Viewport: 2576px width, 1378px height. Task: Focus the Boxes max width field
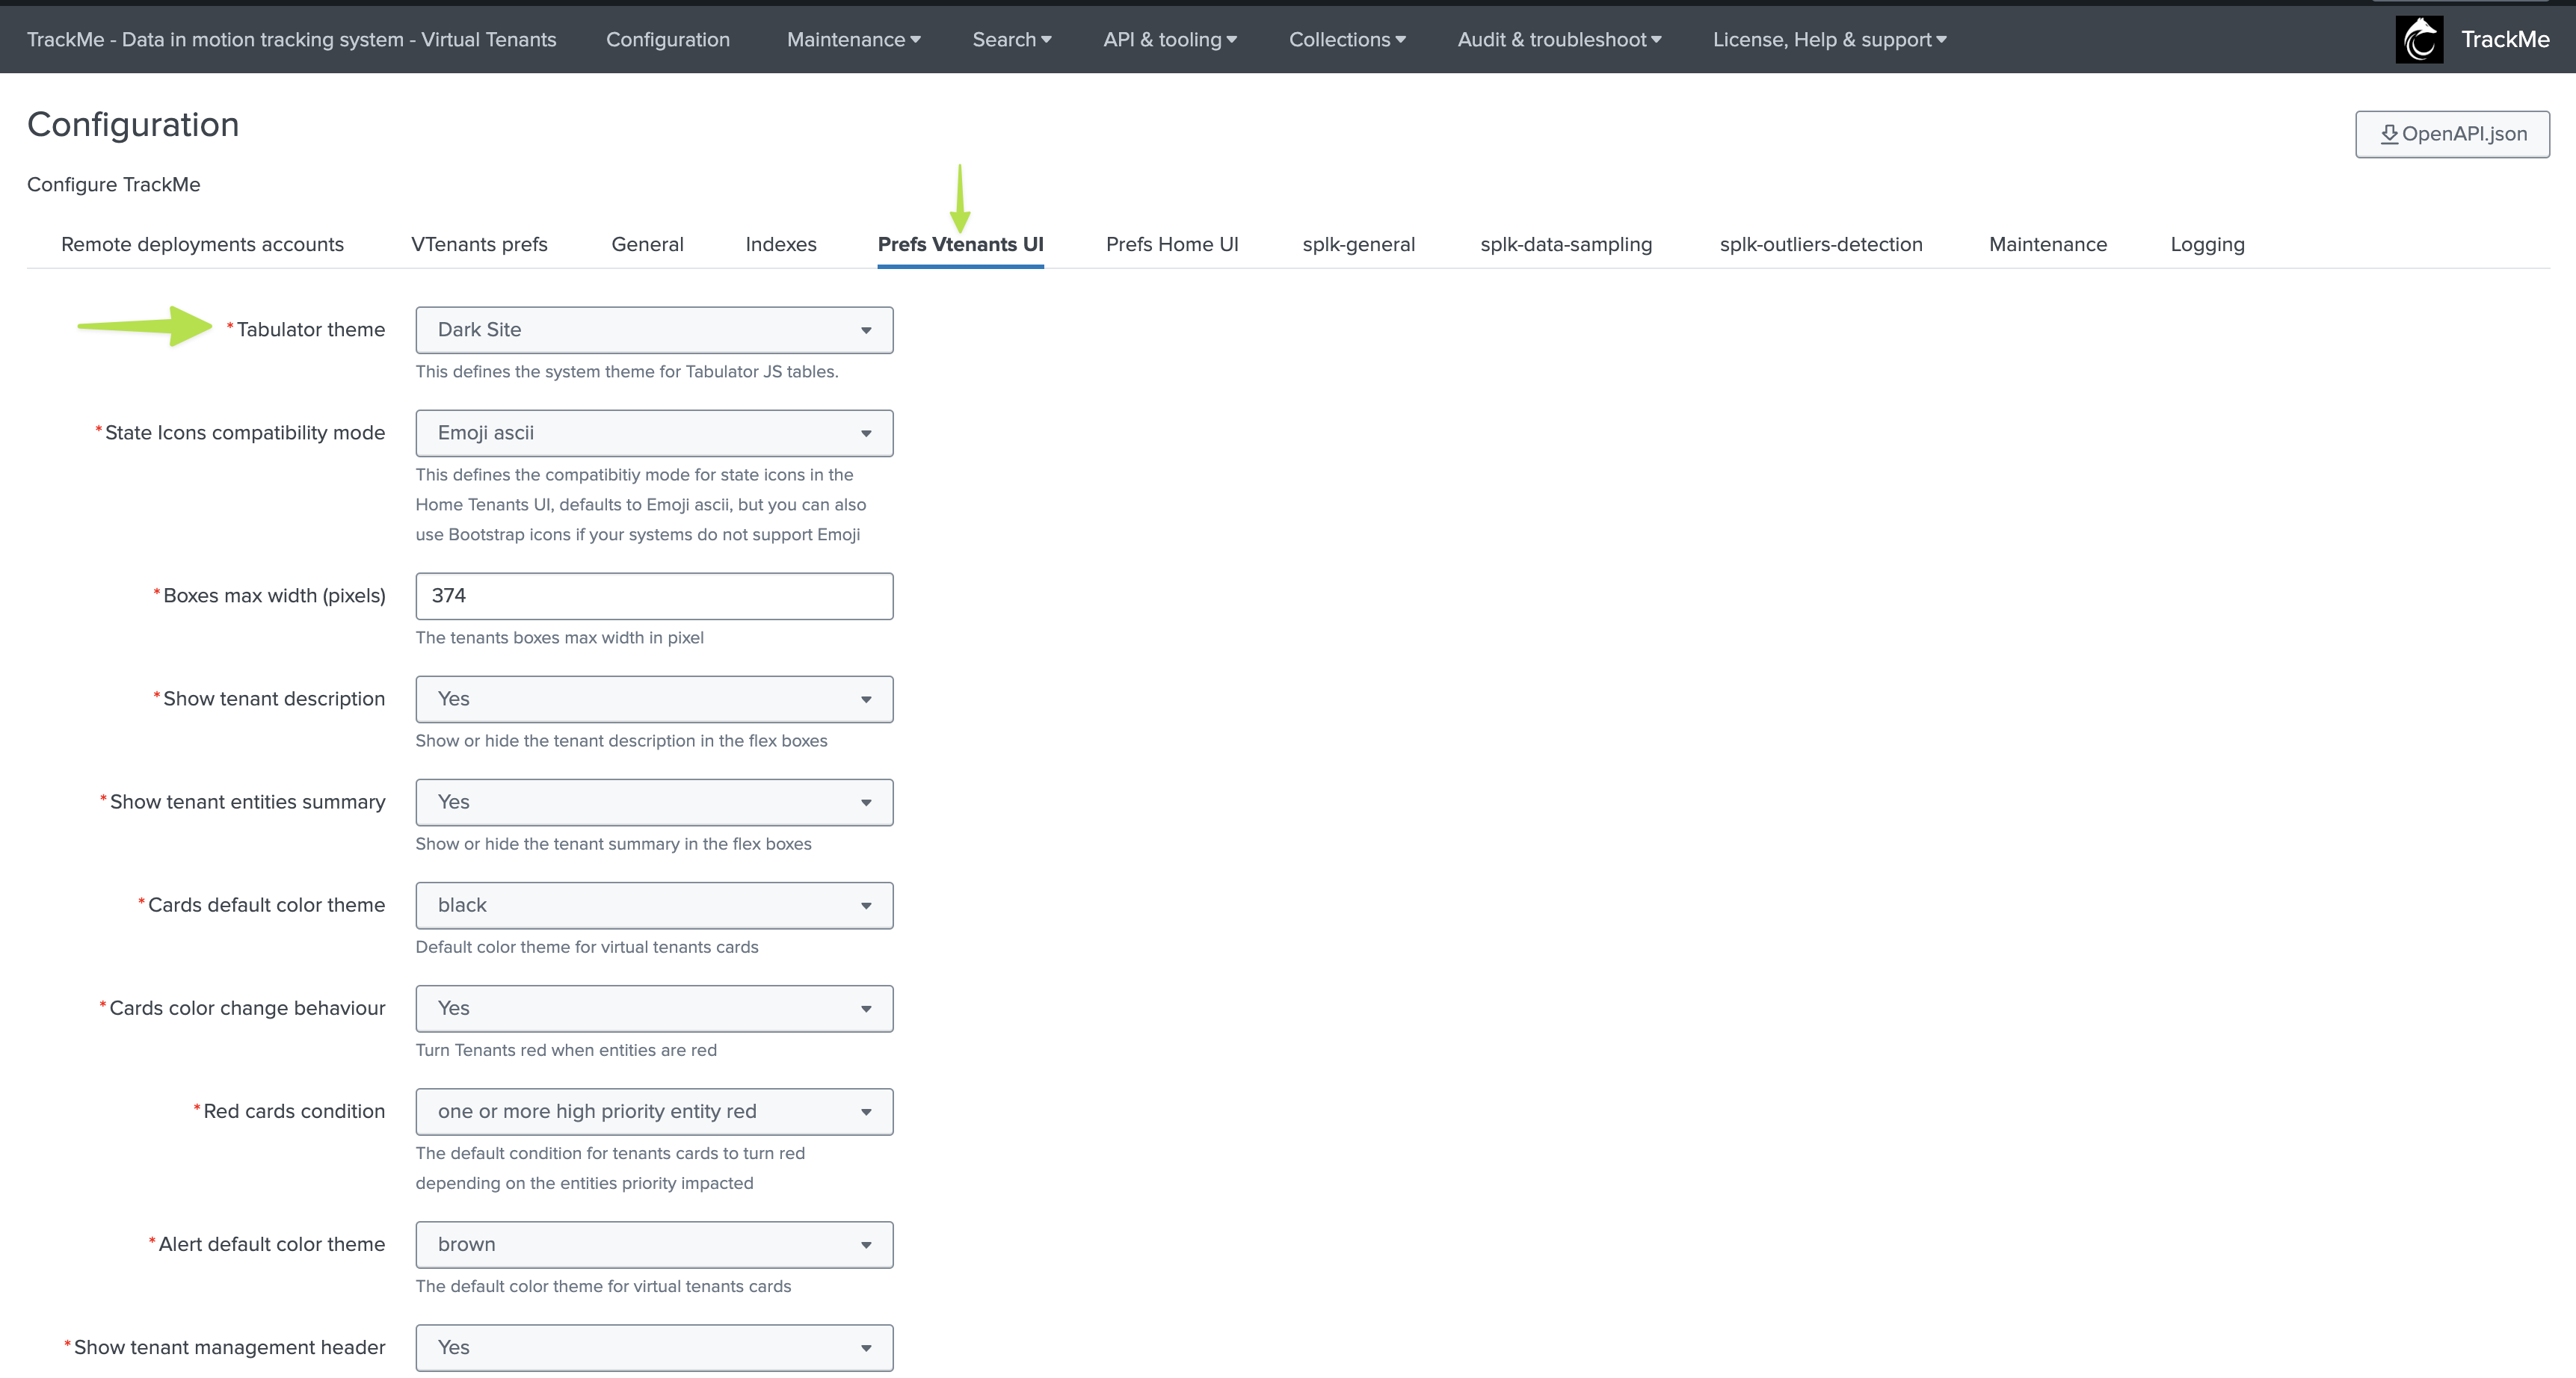(x=654, y=596)
